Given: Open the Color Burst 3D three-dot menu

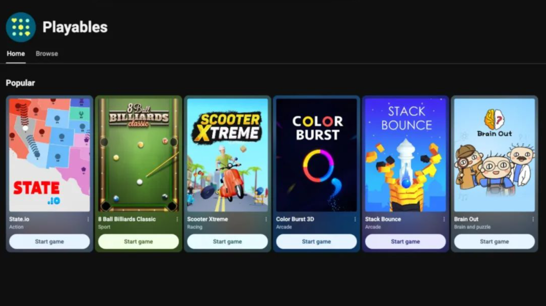Looking at the screenshot, I should pyautogui.click(x=355, y=219).
